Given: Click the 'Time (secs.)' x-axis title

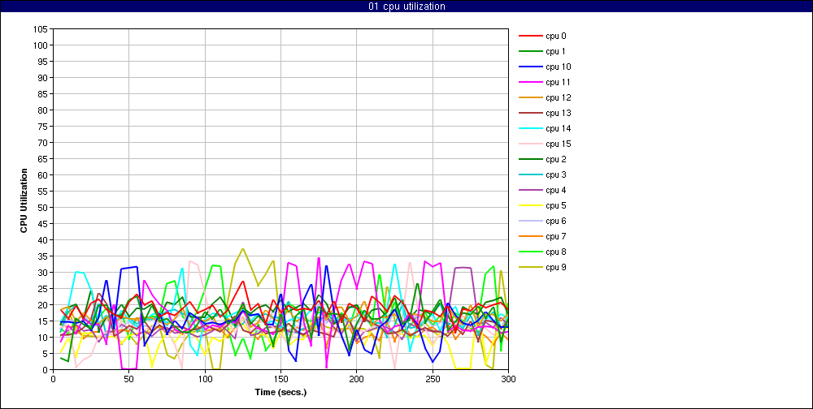Looking at the screenshot, I should pyautogui.click(x=280, y=392).
